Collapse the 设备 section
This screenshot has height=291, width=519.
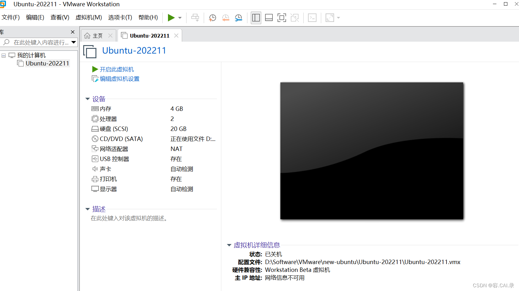[88, 99]
